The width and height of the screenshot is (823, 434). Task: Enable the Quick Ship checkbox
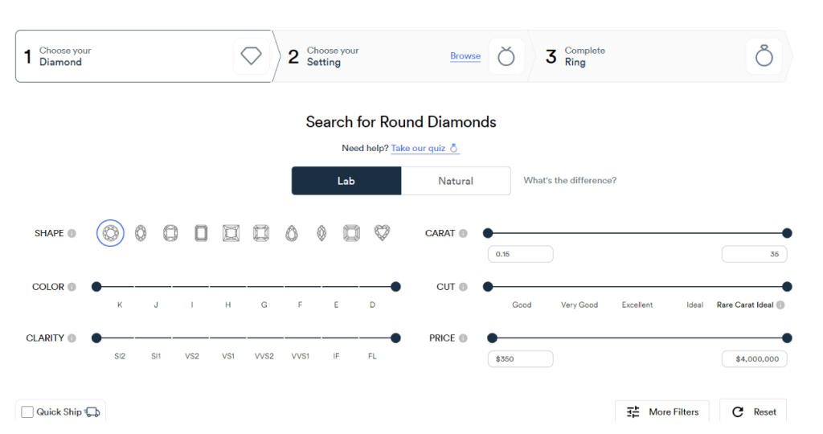click(x=28, y=412)
